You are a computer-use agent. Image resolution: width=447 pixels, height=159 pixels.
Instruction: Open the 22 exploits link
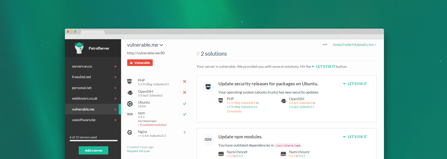pyautogui.click(x=234, y=111)
